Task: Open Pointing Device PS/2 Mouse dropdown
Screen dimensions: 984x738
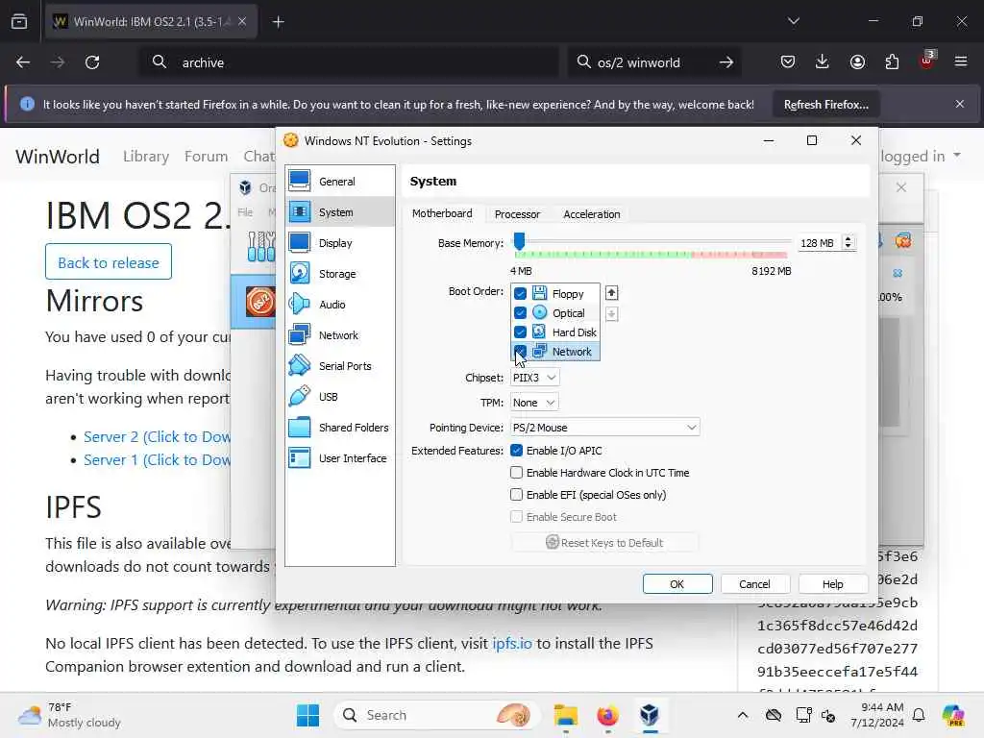Action: point(605,428)
